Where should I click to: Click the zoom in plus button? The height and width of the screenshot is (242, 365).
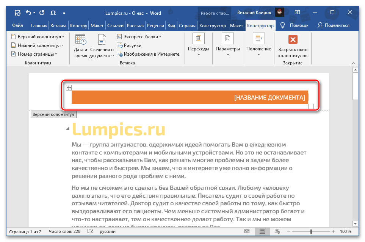click(333, 231)
